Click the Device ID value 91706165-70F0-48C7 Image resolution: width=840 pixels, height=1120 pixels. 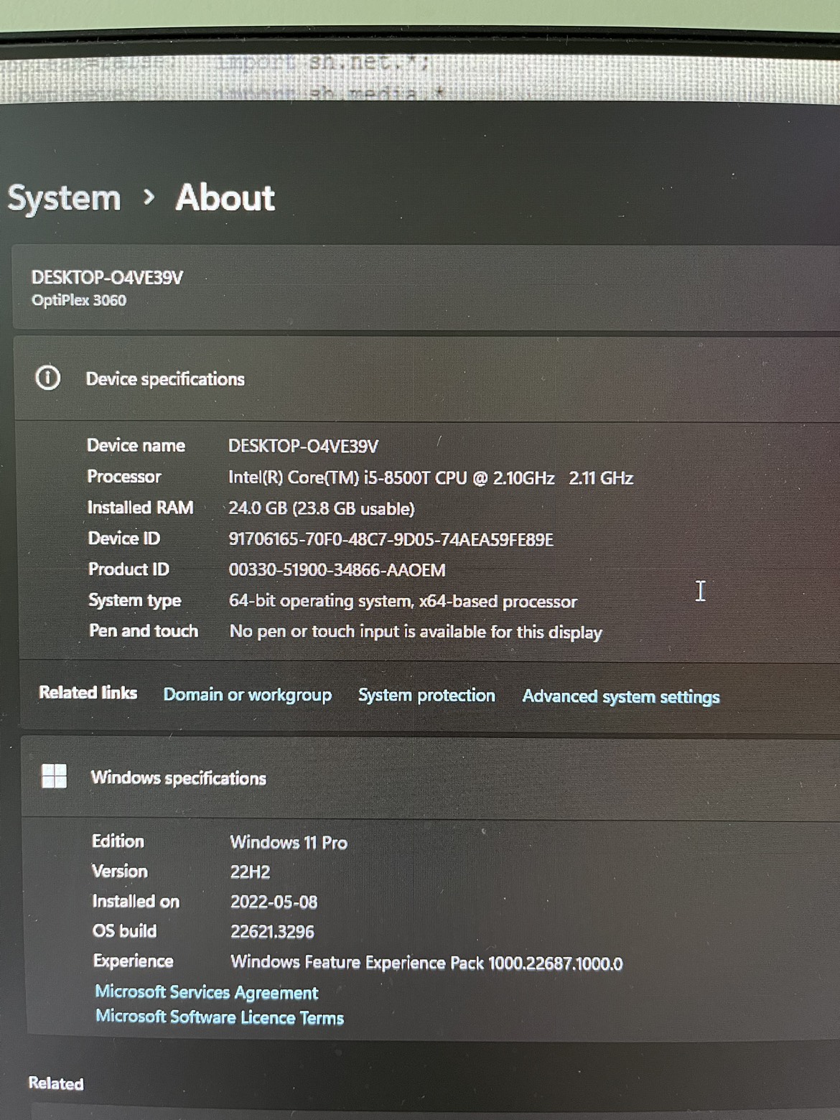pos(391,540)
